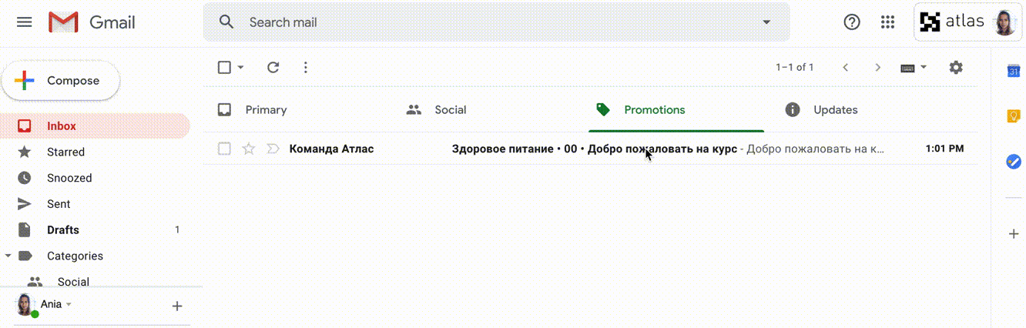Tick the checkbox for Команда Атлас email
Image resolution: width=1026 pixels, height=328 pixels.
(x=224, y=149)
